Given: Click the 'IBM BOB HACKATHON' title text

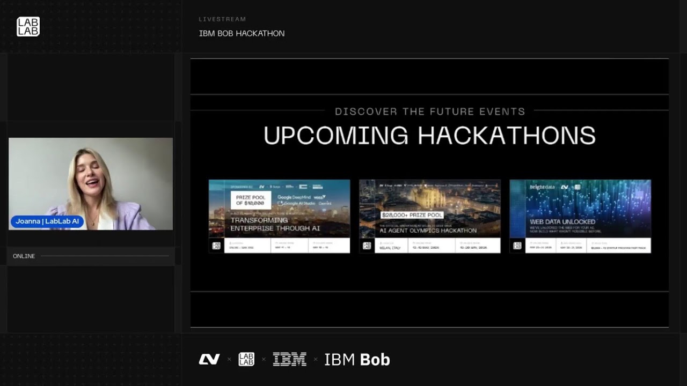Looking at the screenshot, I should [242, 33].
